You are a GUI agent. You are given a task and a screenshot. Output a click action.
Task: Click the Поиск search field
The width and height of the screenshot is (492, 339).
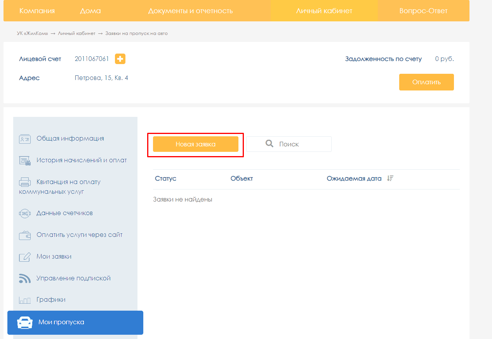(289, 144)
